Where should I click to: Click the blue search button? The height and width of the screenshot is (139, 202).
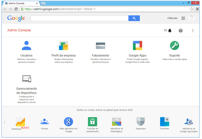click(x=134, y=18)
